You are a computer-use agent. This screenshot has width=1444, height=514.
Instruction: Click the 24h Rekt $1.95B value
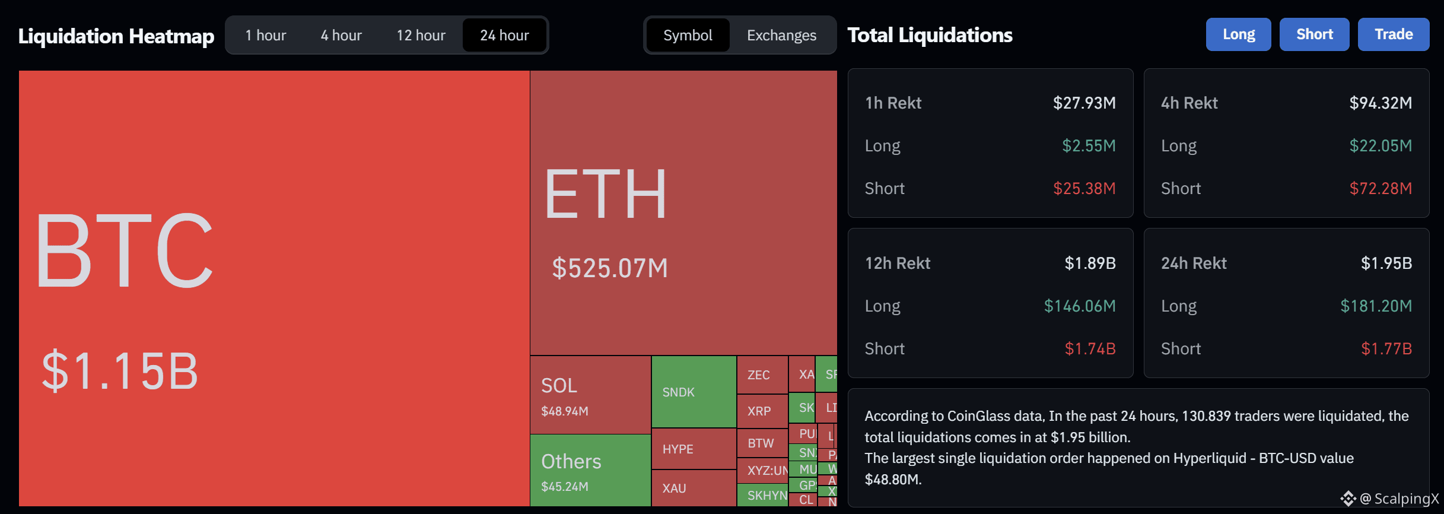[x=1386, y=264]
